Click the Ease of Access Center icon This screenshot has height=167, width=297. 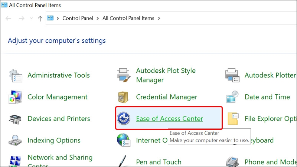(124, 118)
